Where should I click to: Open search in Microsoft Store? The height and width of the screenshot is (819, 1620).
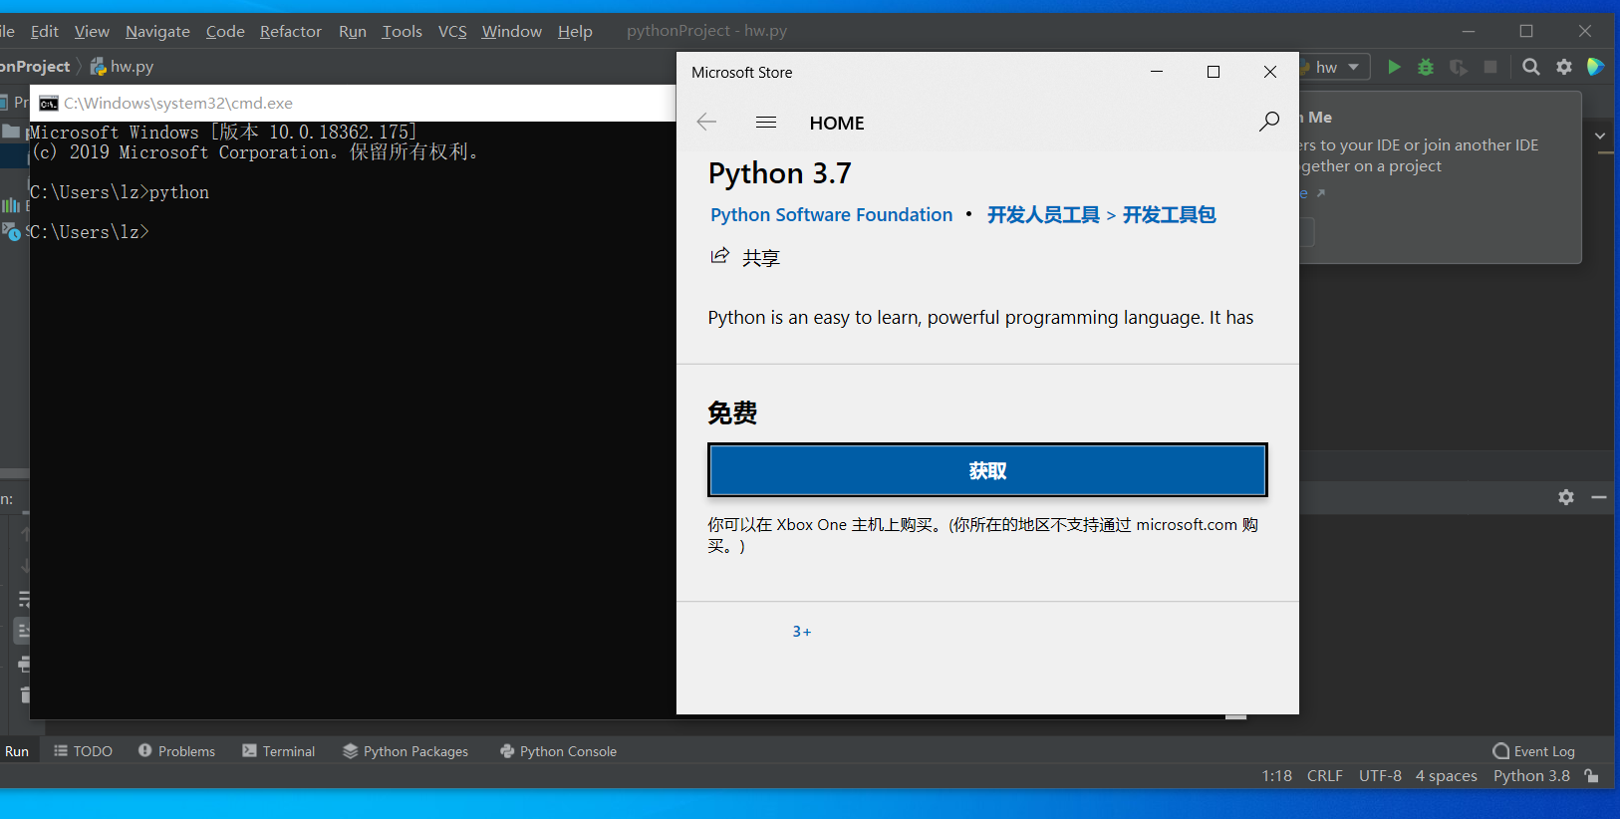pos(1269,122)
